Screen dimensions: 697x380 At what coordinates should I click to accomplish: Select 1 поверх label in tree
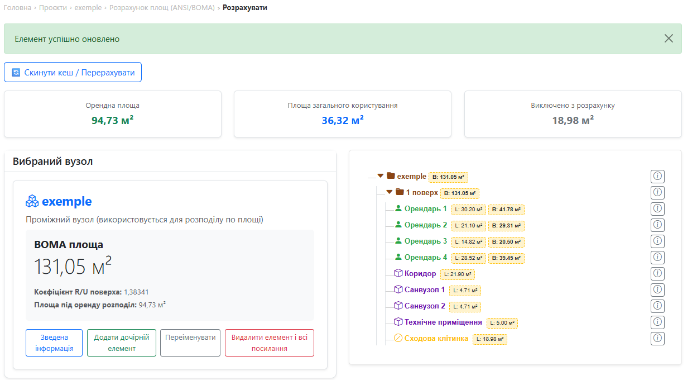pos(422,193)
